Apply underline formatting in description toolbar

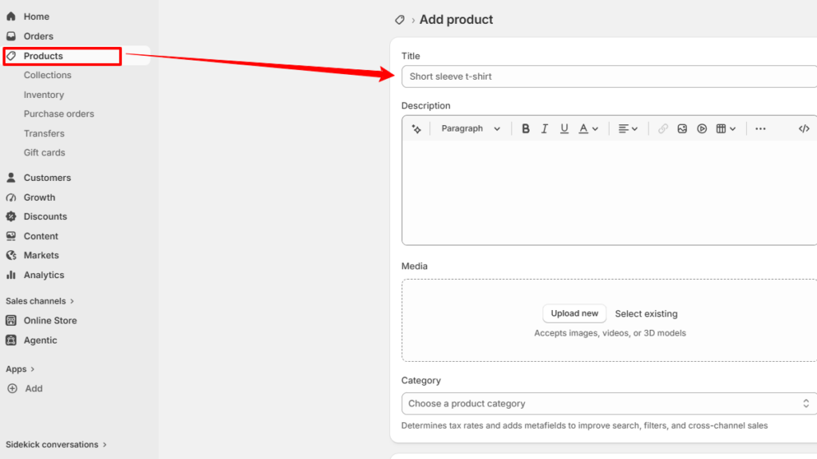pyautogui.click(x=564, y=128)
